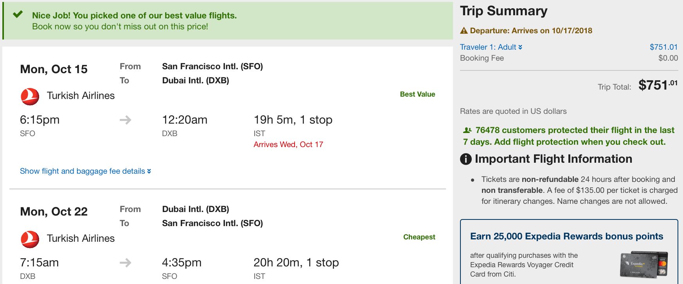
Task: Click the Expedia Rewards Voyager credit card image
Action: click(x=644, y=265)
